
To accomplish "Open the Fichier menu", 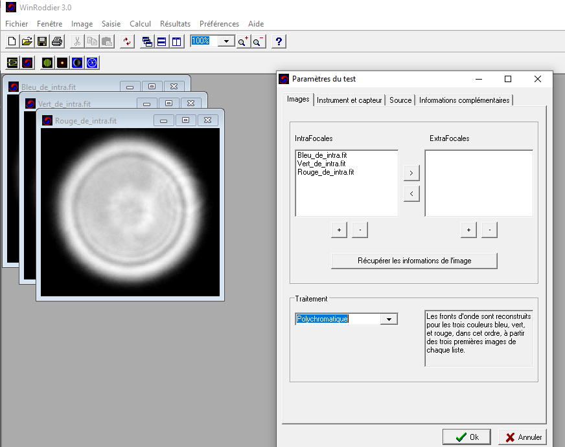I will (x=17, y=24).
